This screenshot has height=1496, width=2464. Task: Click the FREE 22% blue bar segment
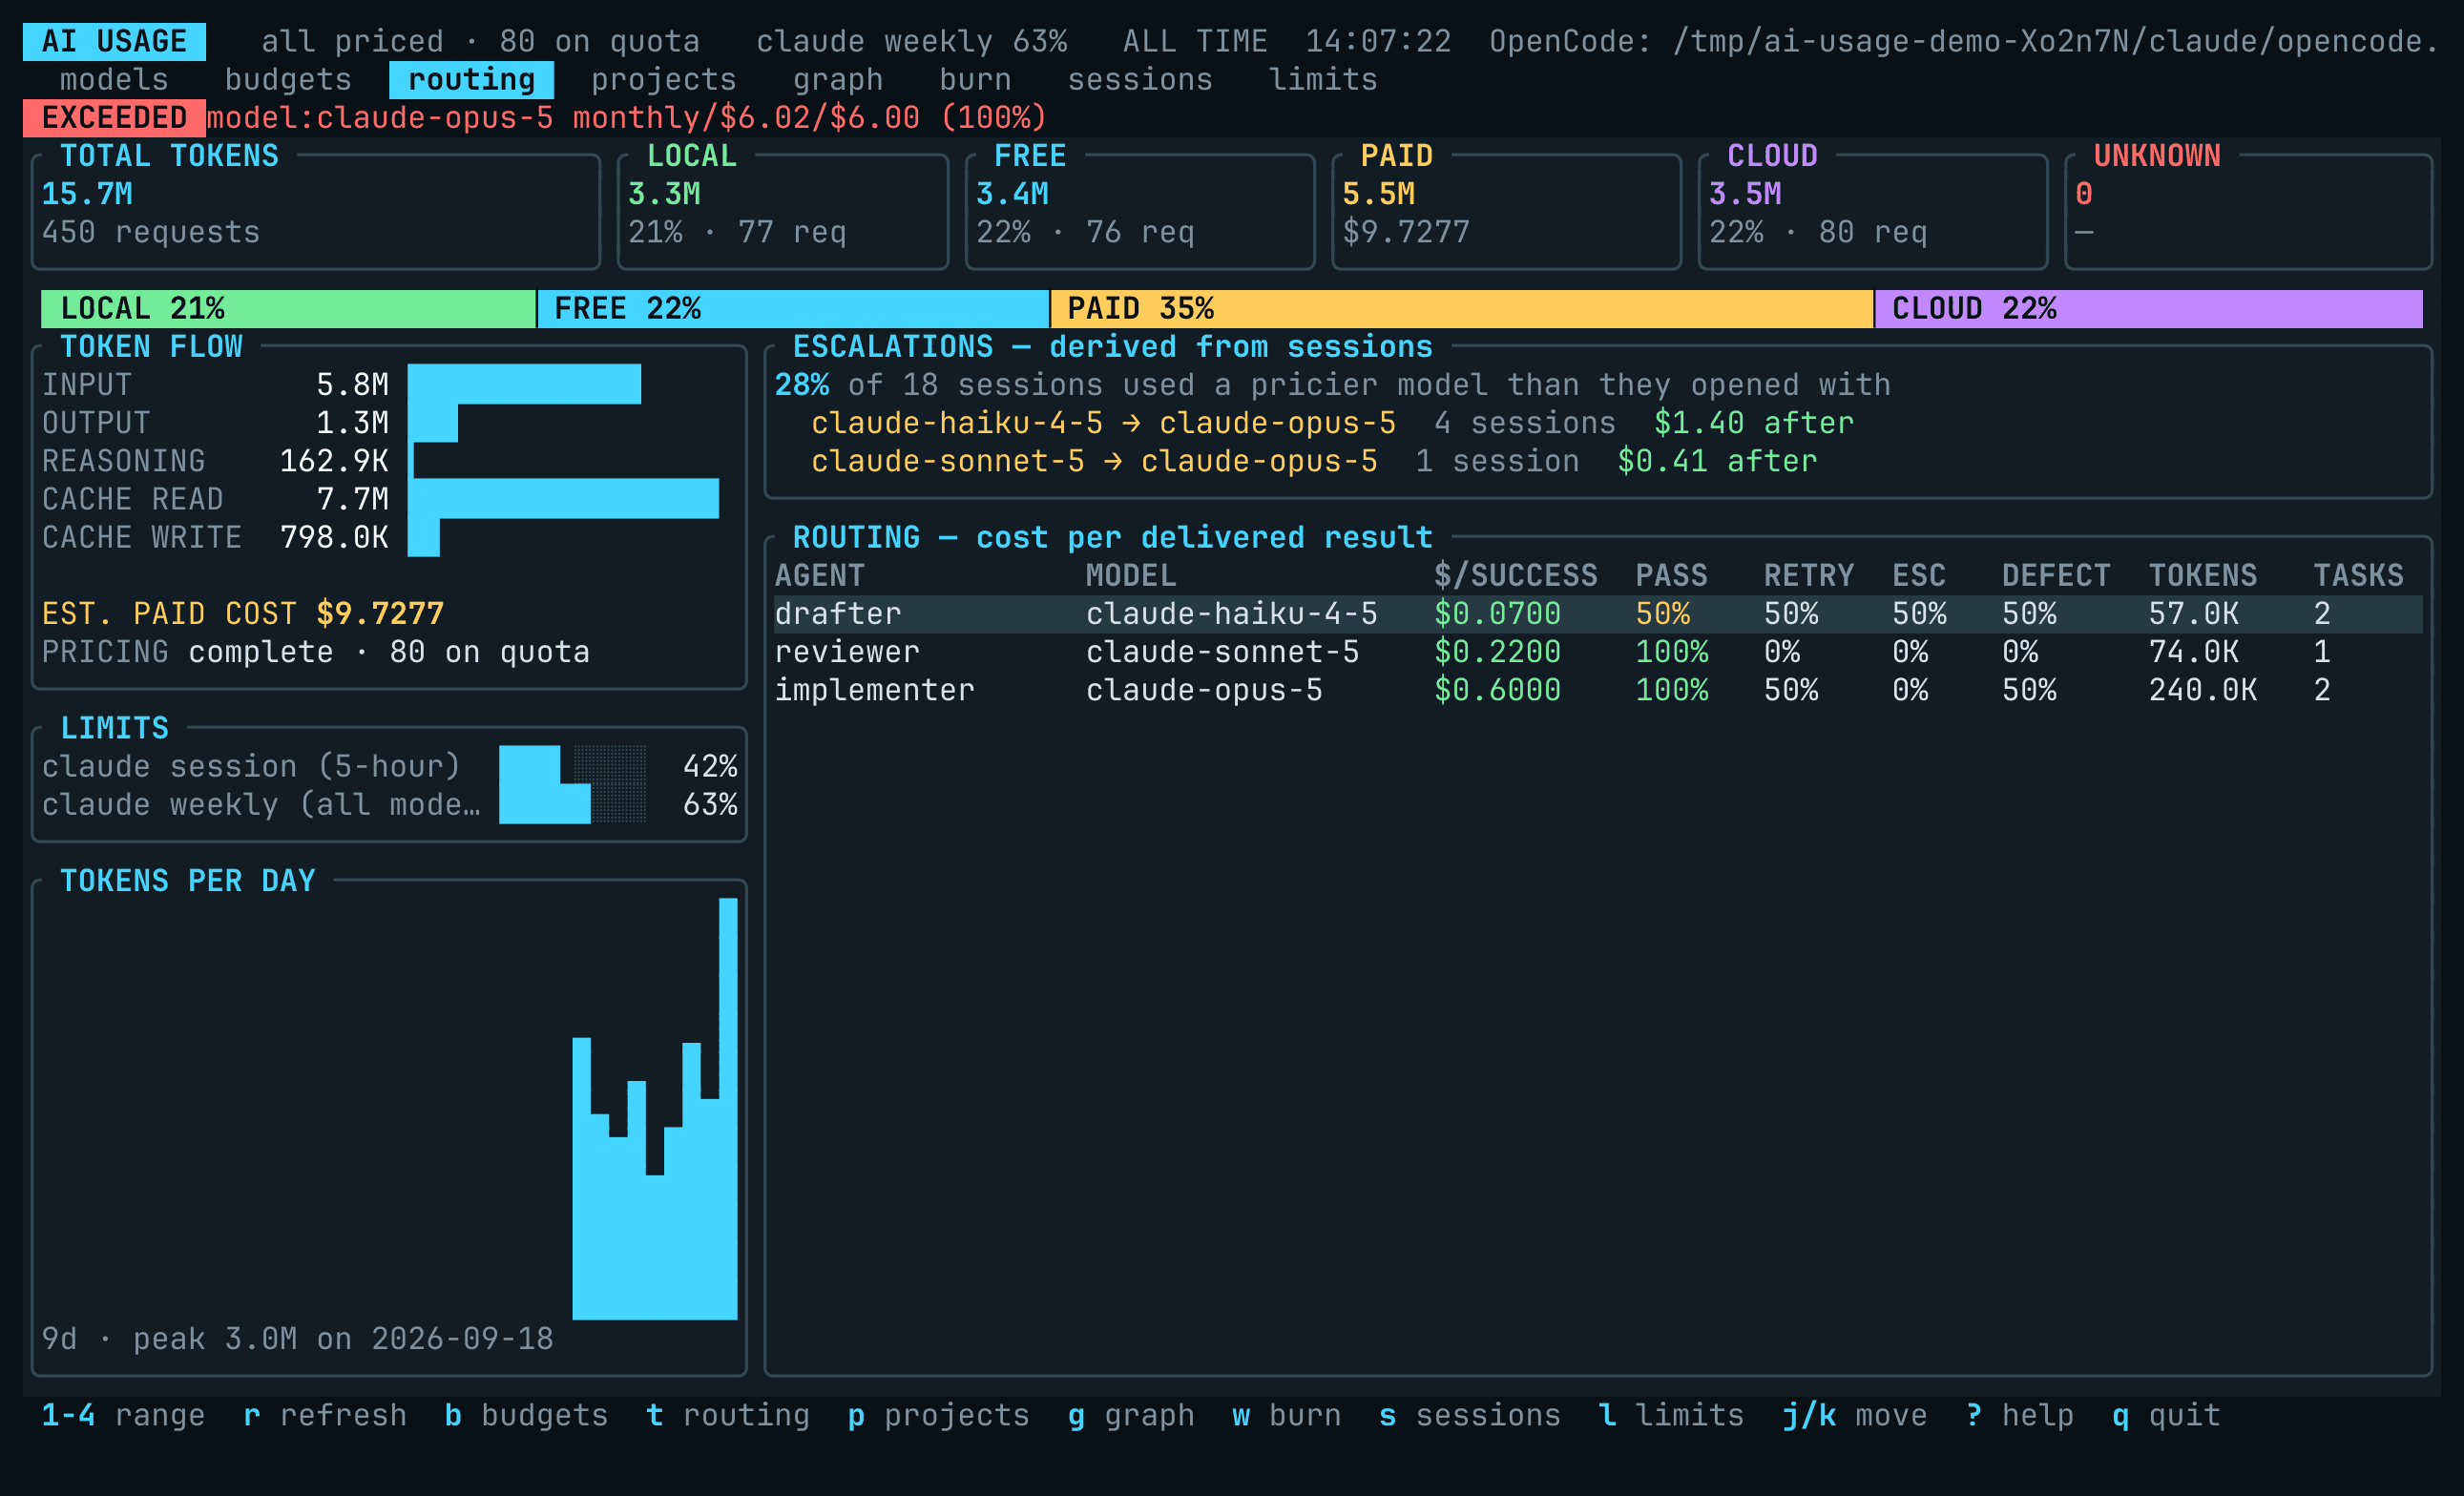793,309
